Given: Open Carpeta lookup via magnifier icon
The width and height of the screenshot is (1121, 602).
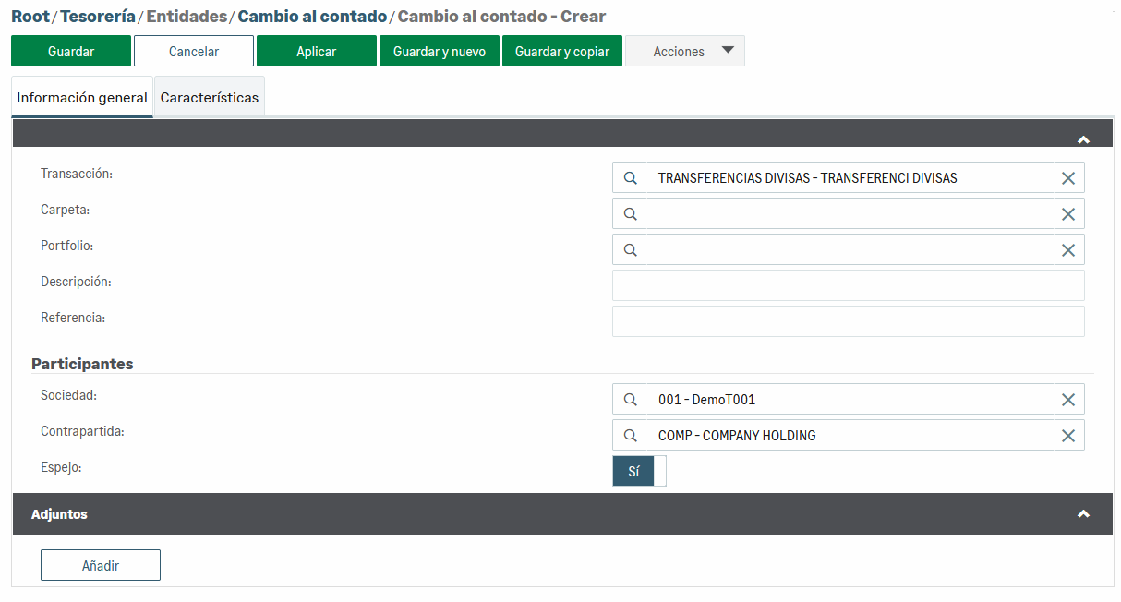Looking at the screenshot, I should point(631,214).
